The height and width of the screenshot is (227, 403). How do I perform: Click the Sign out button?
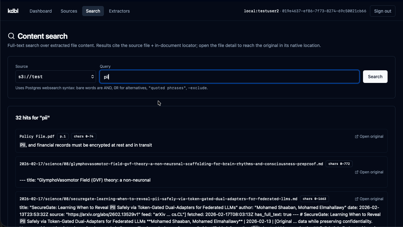point(383,11)
